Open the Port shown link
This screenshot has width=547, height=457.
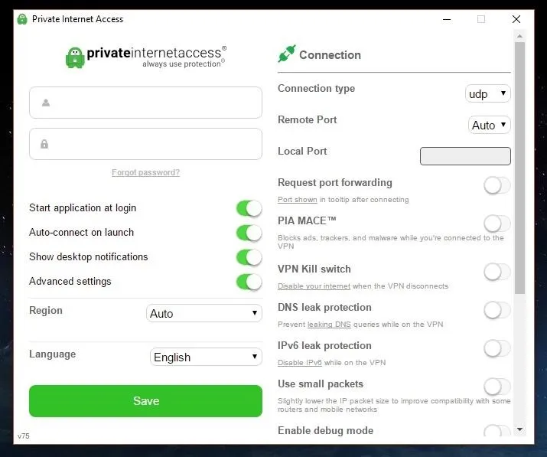[x=298, y=200]
